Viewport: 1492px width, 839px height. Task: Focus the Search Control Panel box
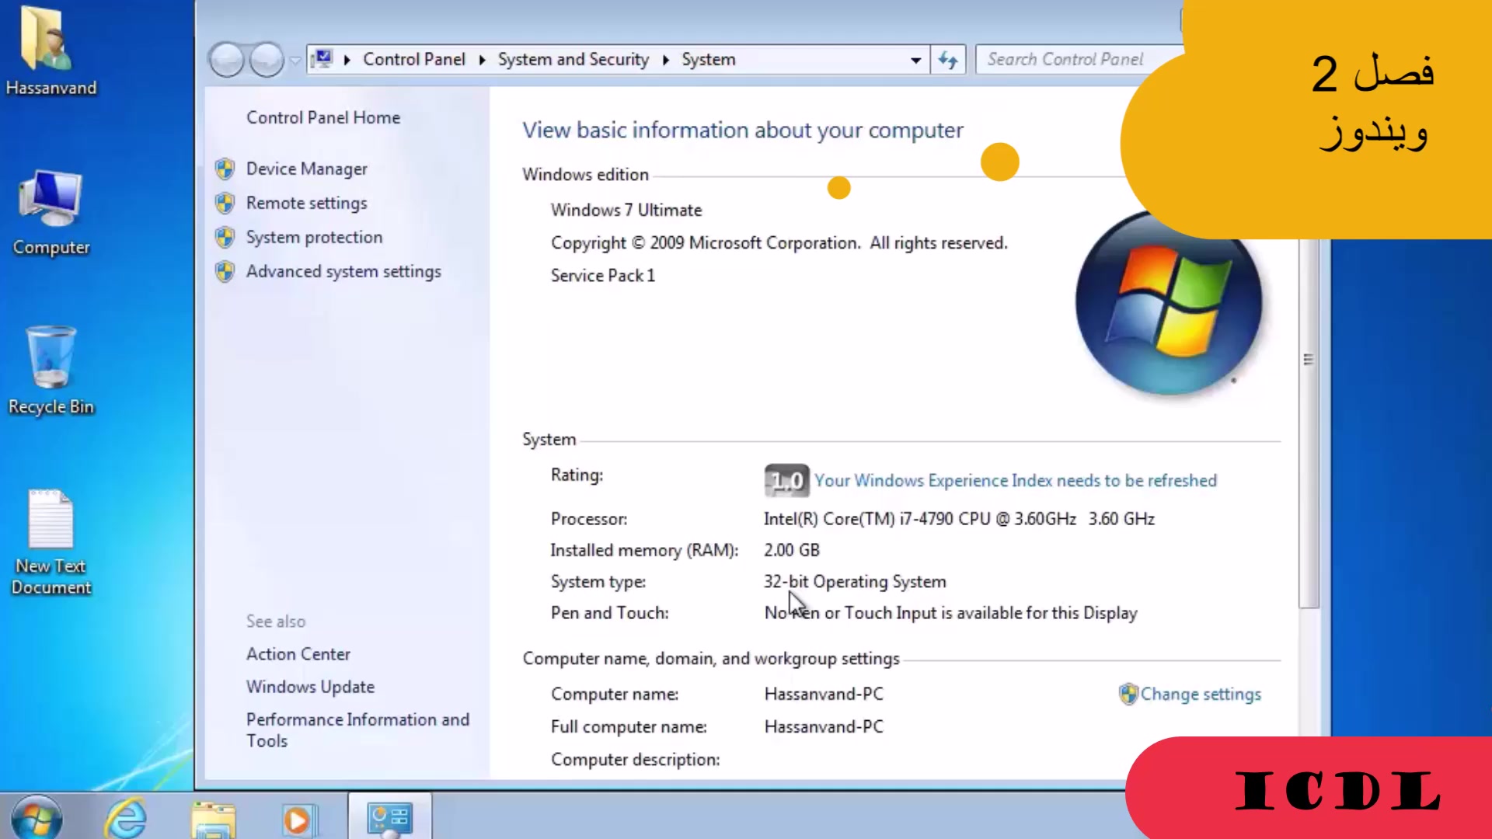point(1080,59)
